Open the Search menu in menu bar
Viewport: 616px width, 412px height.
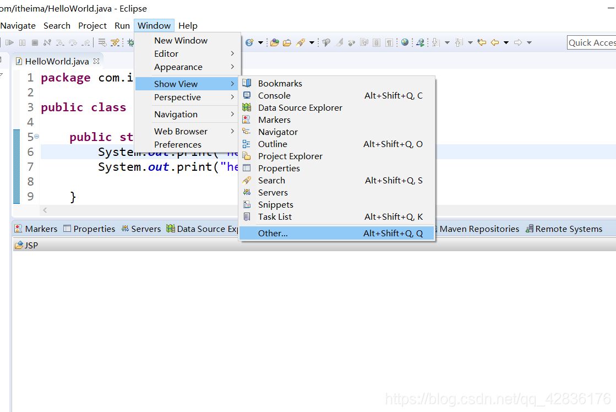point(57,25)
